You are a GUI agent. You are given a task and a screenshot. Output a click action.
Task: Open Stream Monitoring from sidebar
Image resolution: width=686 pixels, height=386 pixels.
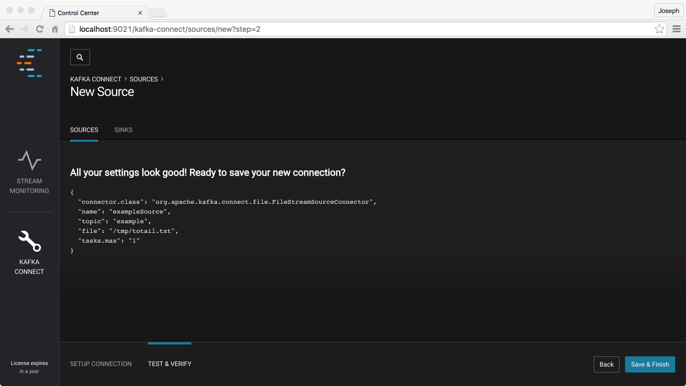point(29,172)
